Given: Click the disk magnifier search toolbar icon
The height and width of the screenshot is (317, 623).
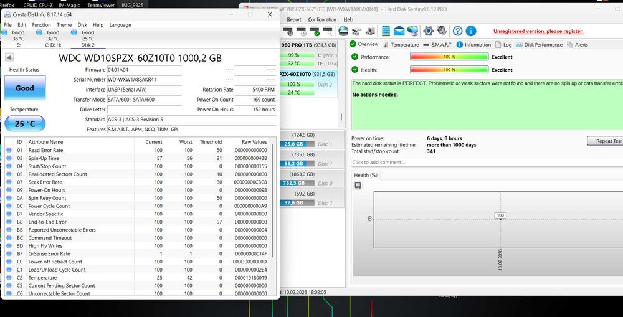Looking at the screenshot, I should pyautogui.click(x=328, y=31).
